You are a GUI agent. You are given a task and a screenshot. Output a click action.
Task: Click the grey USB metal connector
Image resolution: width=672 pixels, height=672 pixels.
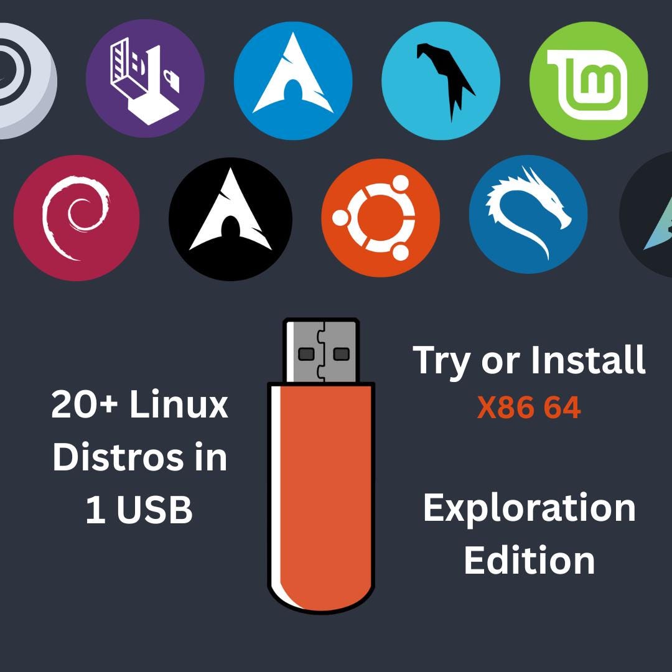(321, 351)
